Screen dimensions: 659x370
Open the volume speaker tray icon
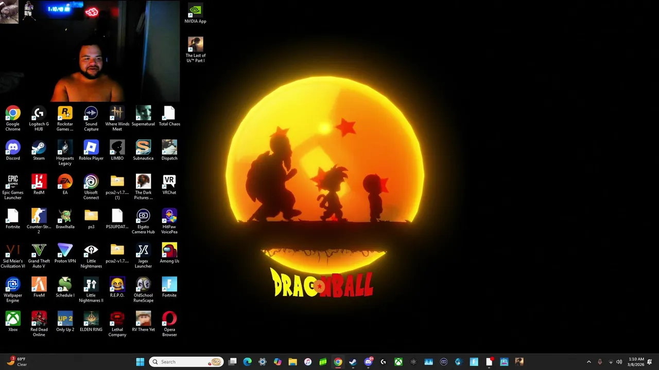pyautogui.click(x=619, y=362)
